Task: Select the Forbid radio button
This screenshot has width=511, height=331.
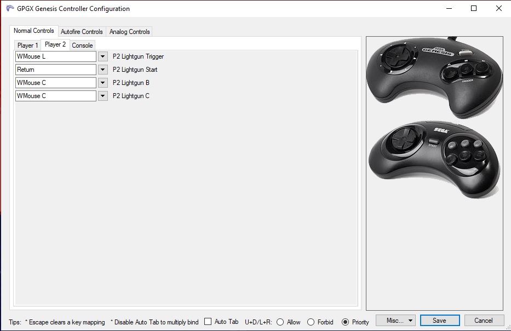Action: [x=311, y=322]
